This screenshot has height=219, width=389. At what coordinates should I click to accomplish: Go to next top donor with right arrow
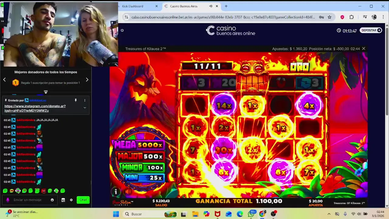[x=87, y=80]
